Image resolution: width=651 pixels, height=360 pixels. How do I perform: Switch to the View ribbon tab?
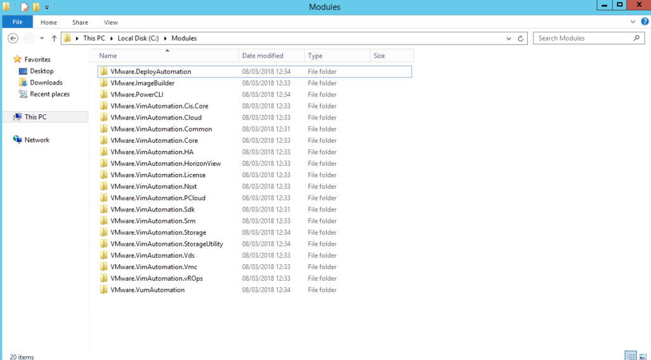click(x=111, y=22)
